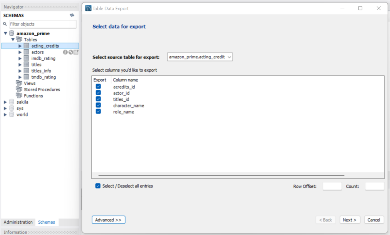This screenshot has width=390, height=235.
Task: Click the acting_credits table icon
Action: (26, 46)
